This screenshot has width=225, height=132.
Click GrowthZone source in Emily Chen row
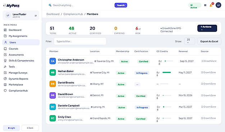pyautogui.click(x=208, y=118)
